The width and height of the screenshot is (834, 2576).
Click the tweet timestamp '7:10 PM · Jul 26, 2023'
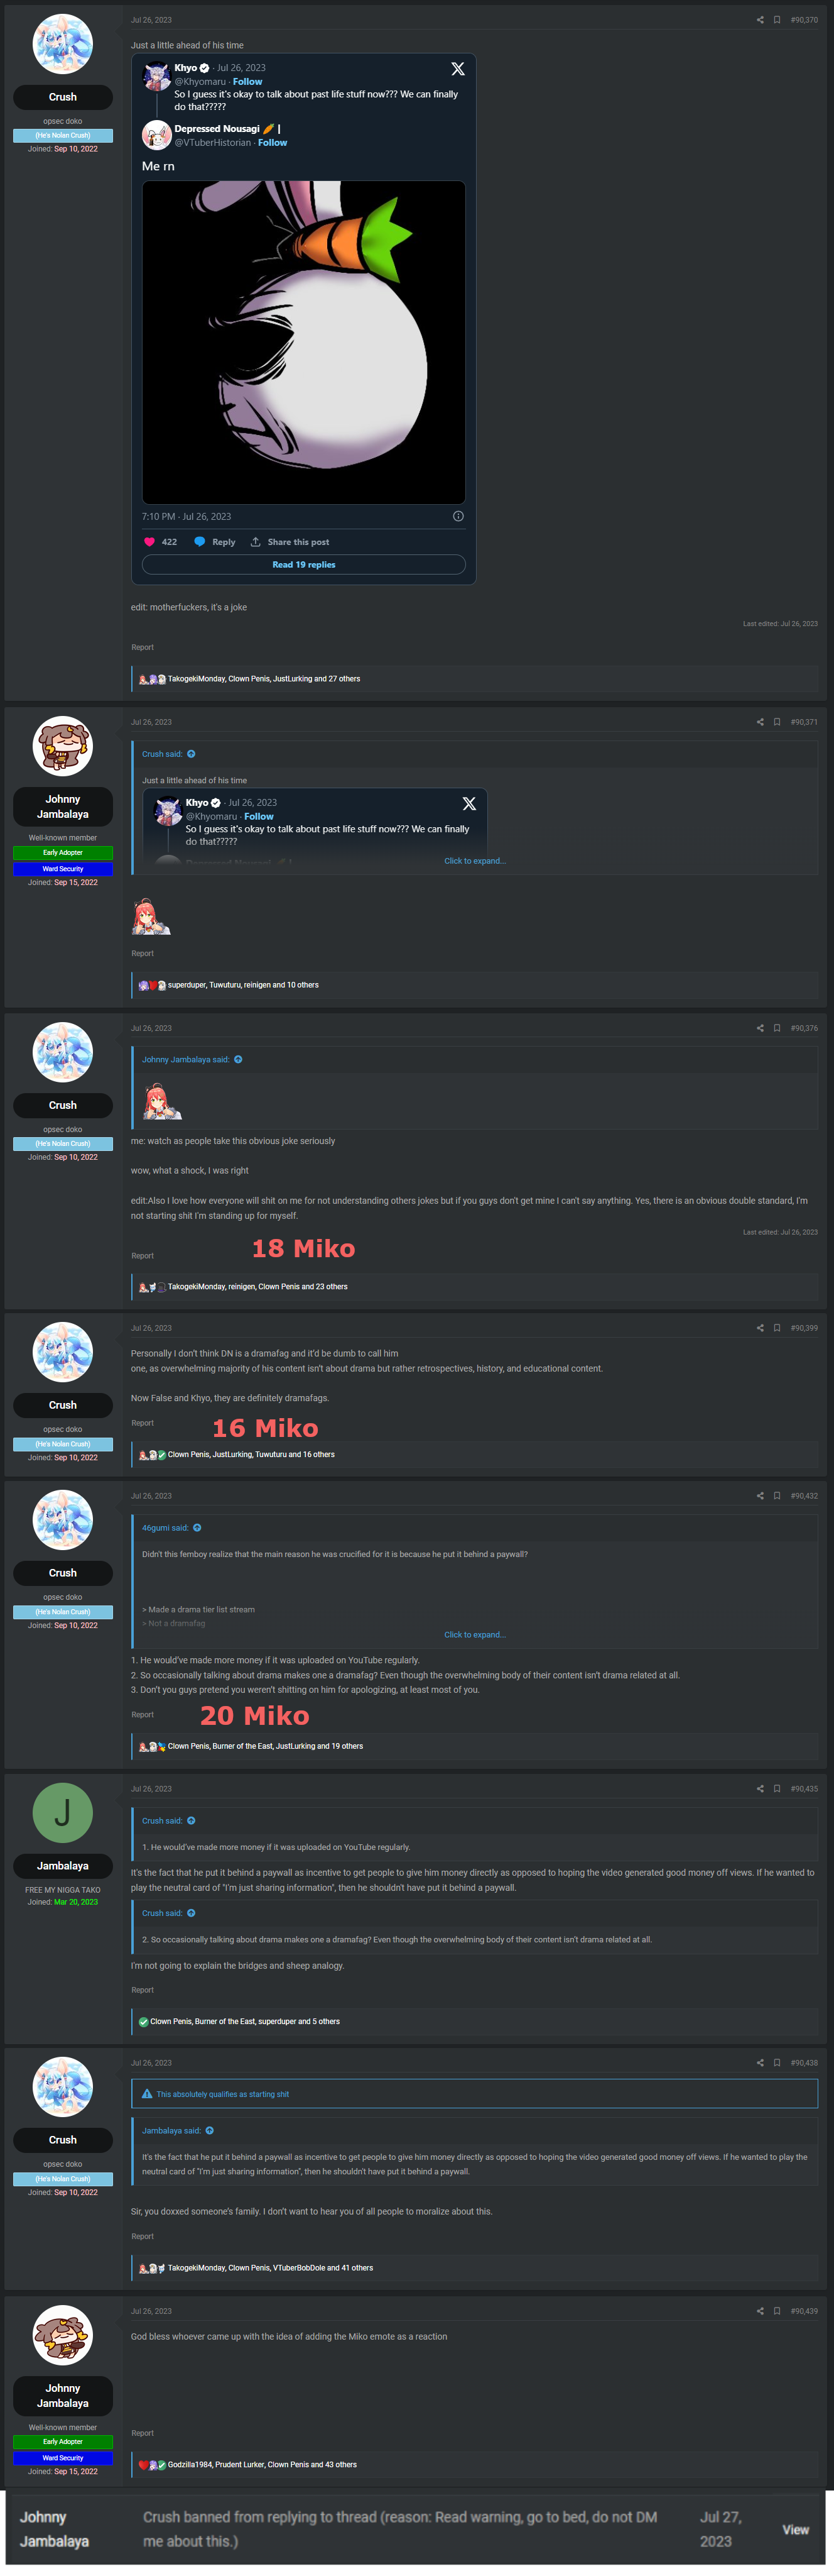pyautogui.click(x=186, y=517)
